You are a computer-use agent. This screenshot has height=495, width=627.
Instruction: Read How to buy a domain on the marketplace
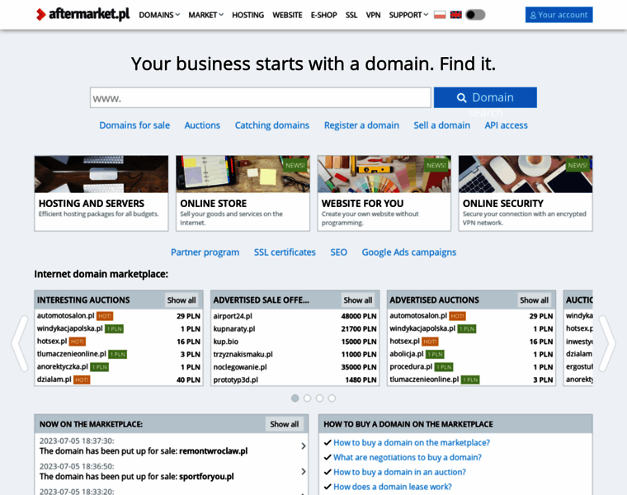click(x=412, y=443)
